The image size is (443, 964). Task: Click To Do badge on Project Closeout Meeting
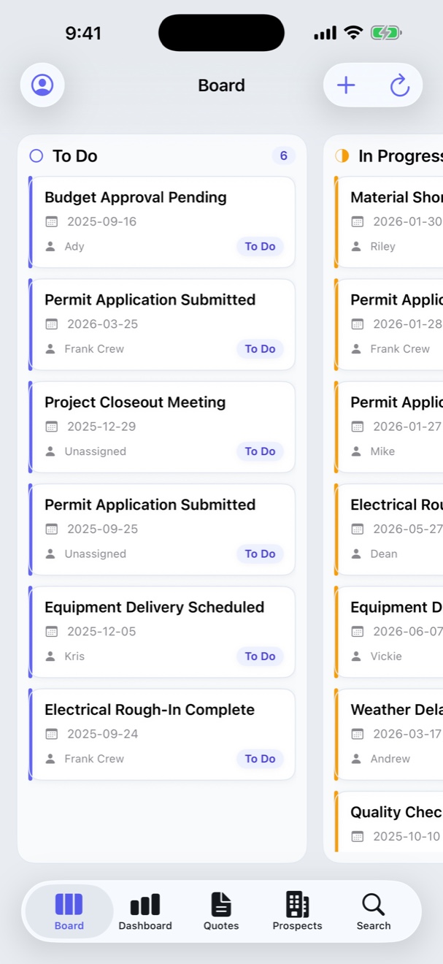(260, 451)
